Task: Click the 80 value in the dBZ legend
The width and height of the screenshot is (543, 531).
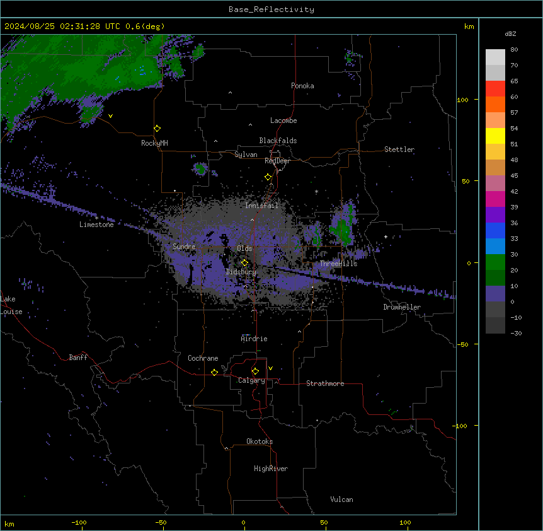Action: point(514,50)
